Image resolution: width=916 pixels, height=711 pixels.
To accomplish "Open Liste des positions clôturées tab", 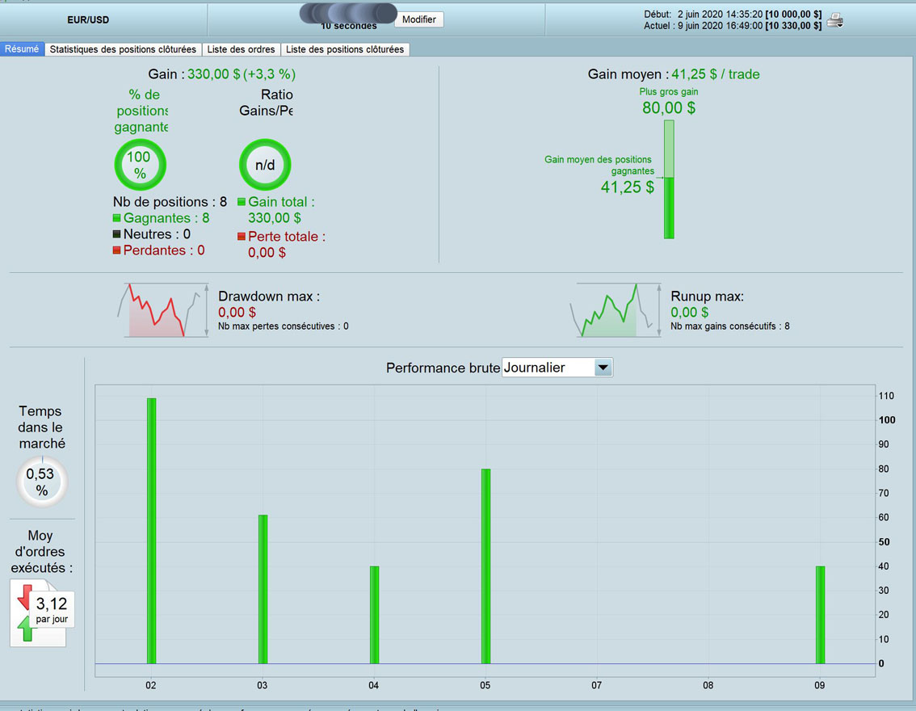I will pyautogui.click(x=345, y=49).
